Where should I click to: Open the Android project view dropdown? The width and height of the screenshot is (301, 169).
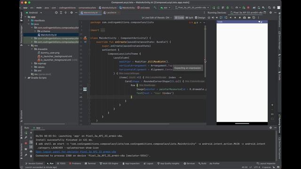pyautogui.click(x=34, y=13)
